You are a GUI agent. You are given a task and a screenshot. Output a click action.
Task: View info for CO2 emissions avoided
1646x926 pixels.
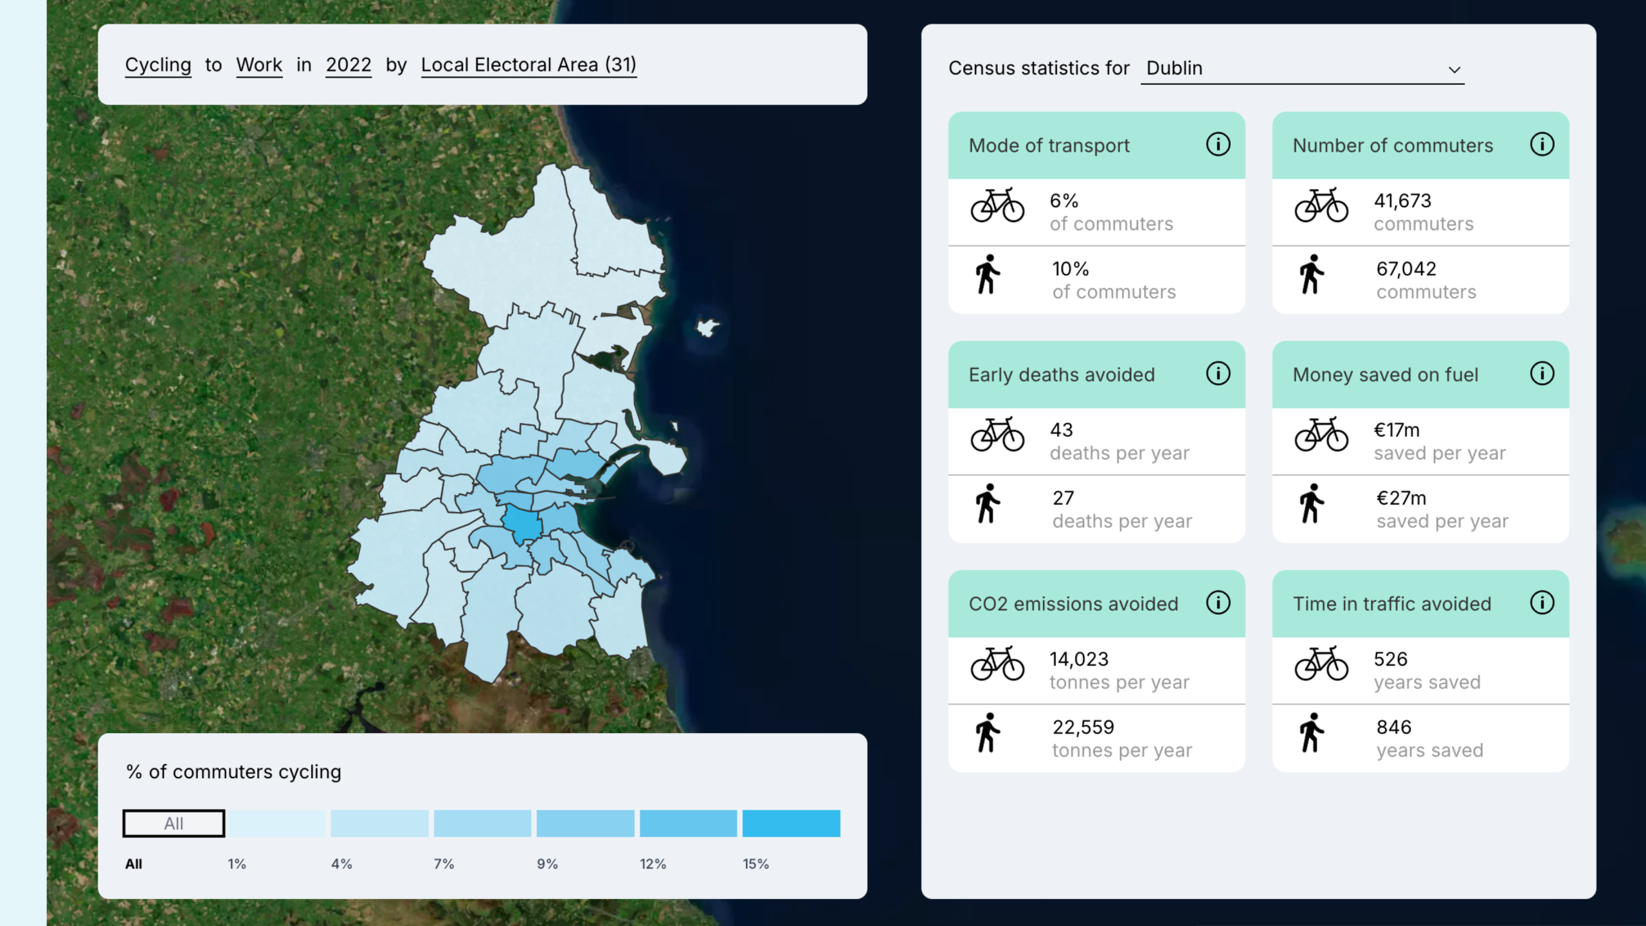pos(1218,603)
